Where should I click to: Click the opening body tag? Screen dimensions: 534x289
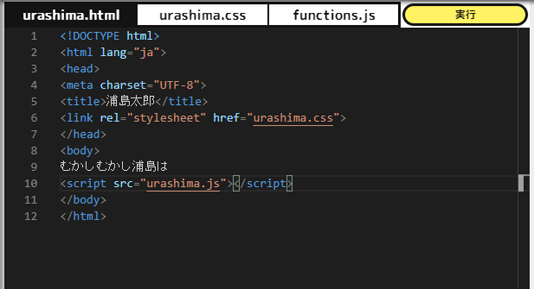80,151
